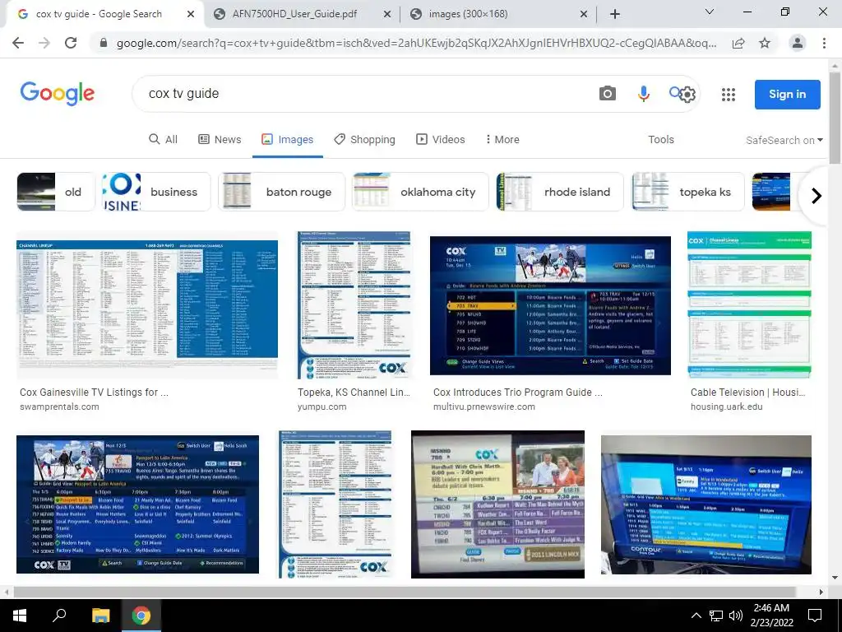Open a new tab with plus icon
The height and width of the screenshot is (632, 842).
(615, 14)
